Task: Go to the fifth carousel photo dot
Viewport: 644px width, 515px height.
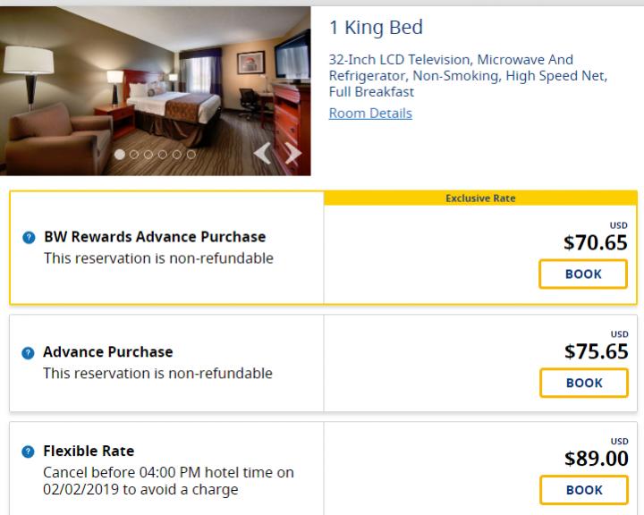Action: click(x=176, y=154)
